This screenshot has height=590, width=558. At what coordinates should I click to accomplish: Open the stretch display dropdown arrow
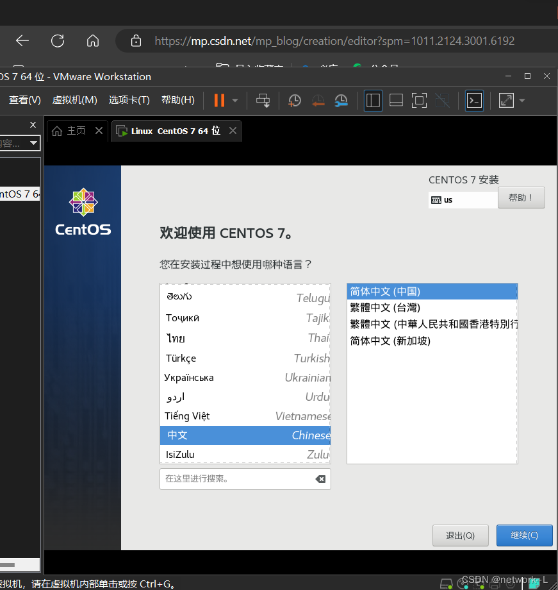point(522,101)
